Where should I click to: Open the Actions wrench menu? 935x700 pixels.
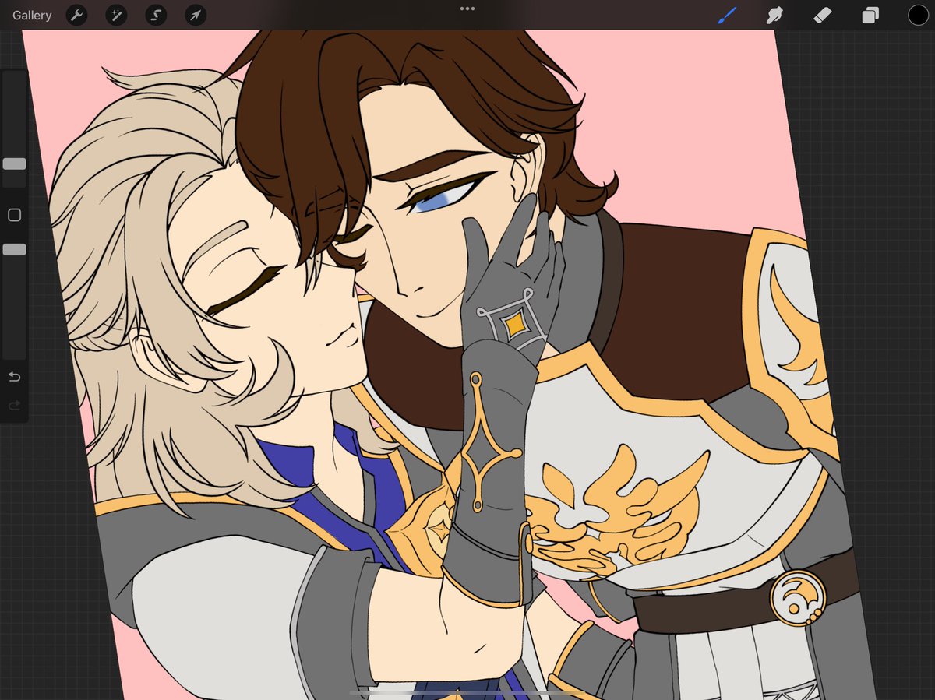pos(76,15)
